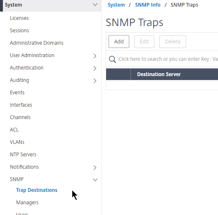
Task: Click the search magnifier icon
Action: click(x=112, y=59)
